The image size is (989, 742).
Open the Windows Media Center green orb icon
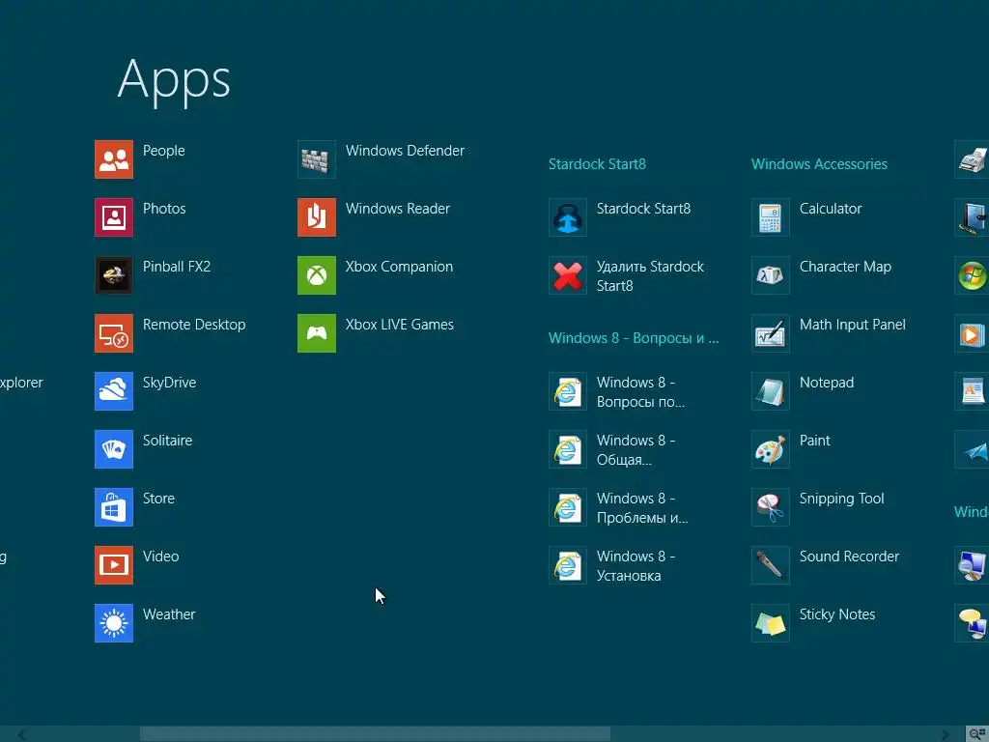[972, 275]
